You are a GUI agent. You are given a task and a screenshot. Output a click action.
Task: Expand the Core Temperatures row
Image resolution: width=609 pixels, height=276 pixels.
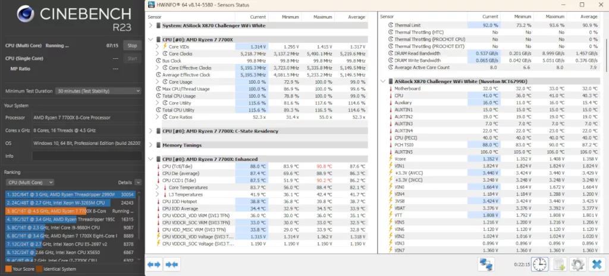tap(157, 187)
